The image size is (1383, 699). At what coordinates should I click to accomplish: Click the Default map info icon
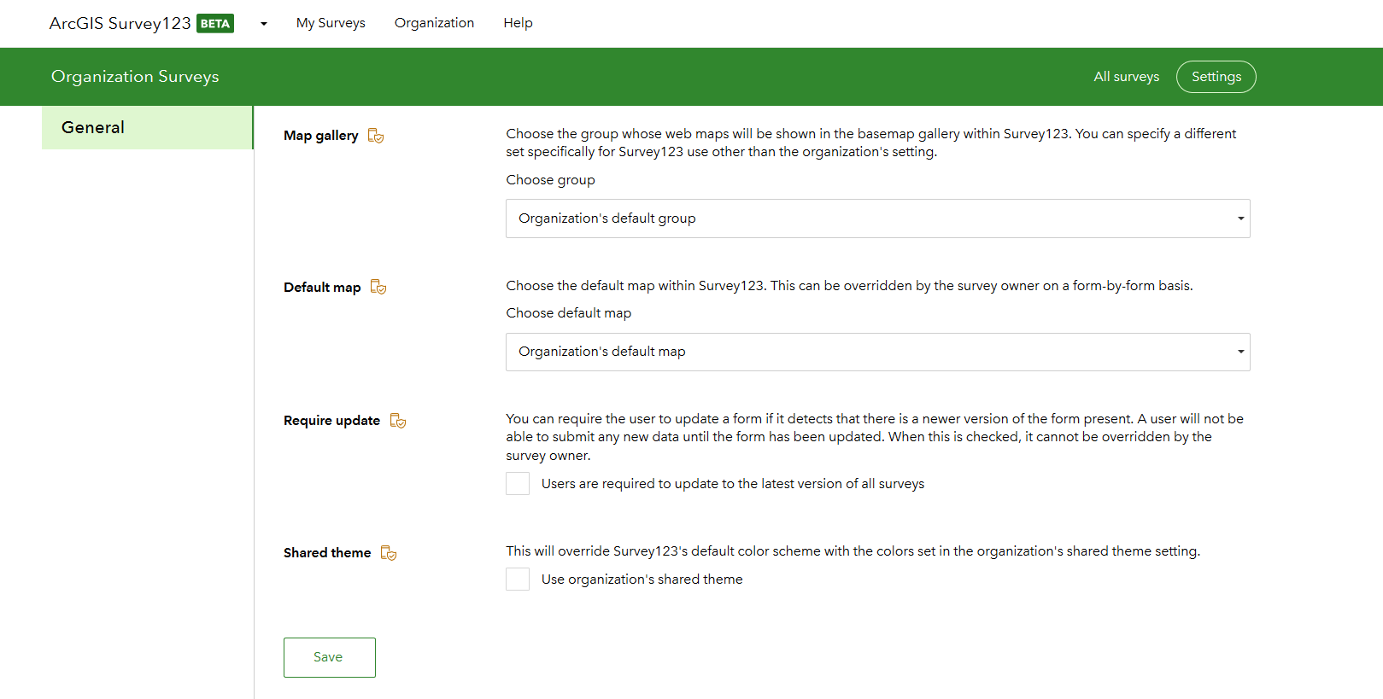[x=378, y=288]
